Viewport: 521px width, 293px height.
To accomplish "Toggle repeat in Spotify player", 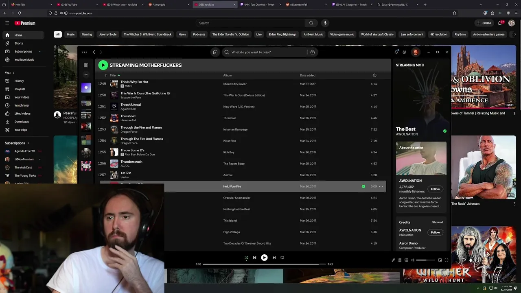I will click(x=282, y=258).
